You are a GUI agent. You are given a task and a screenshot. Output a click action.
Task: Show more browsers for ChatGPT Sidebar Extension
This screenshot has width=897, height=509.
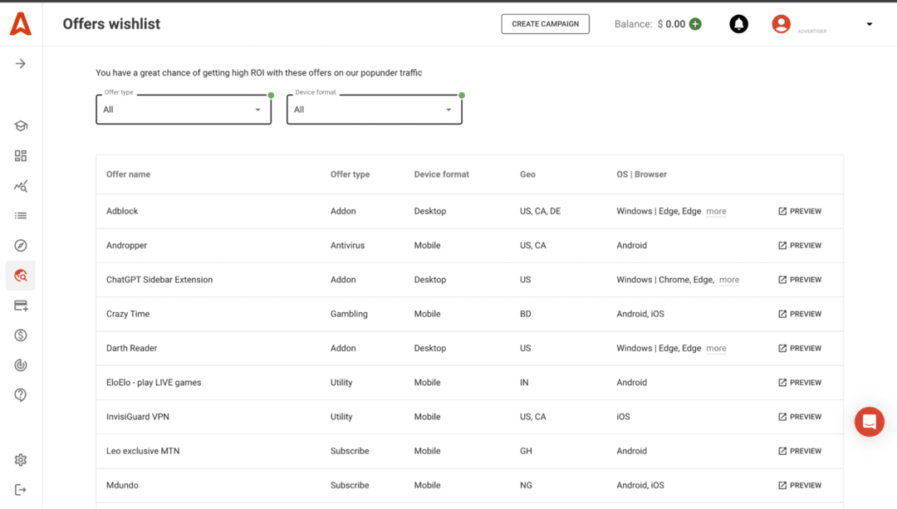(729, 281)
